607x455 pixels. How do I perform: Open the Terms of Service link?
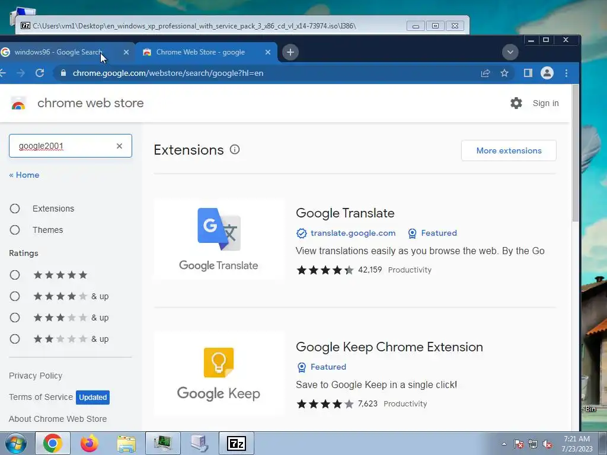41,397
